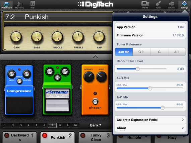
Task: Collapse amp panel with up chevron
Action: point(95,57)
